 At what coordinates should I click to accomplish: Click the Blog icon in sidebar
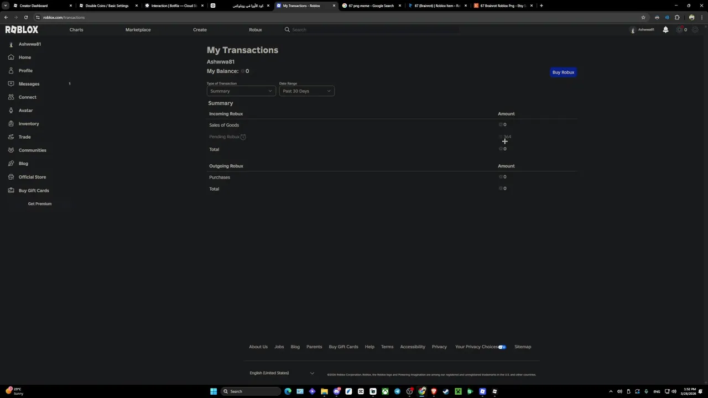(11, 163)
